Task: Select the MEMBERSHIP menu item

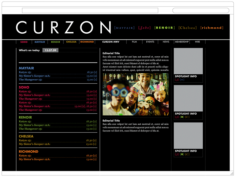Action: click(182, 42)
